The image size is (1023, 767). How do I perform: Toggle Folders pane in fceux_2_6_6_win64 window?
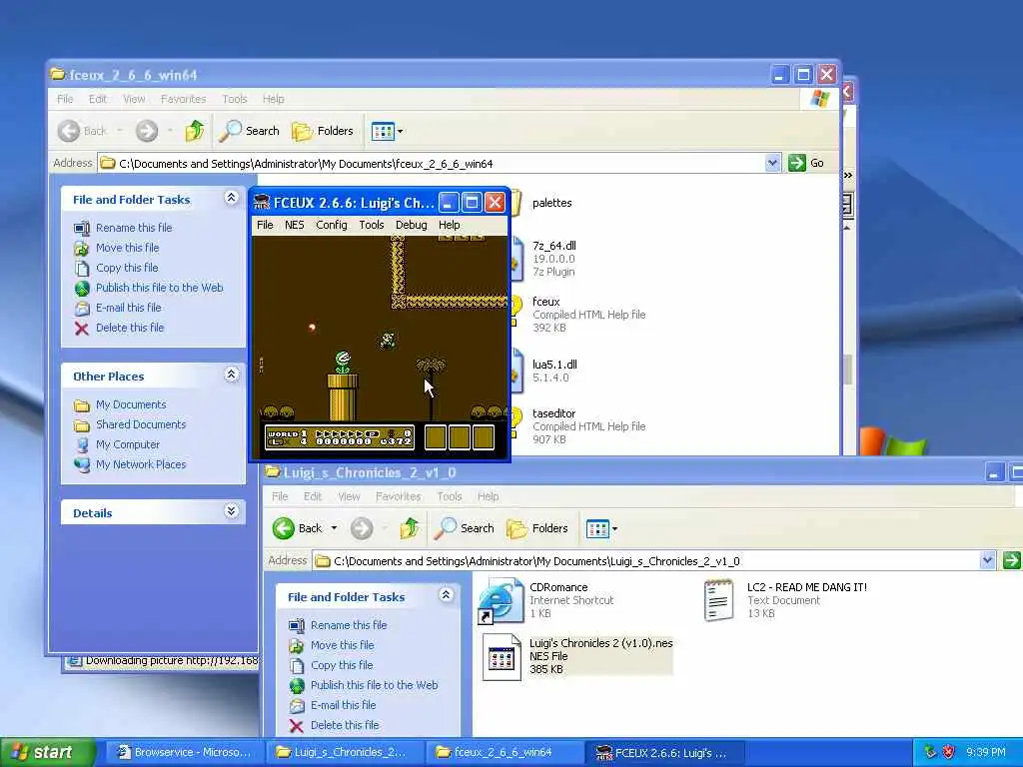tap(323, 131)
